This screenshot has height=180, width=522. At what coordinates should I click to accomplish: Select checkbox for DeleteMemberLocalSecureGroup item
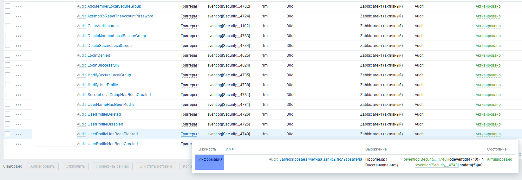coord(8,35)
